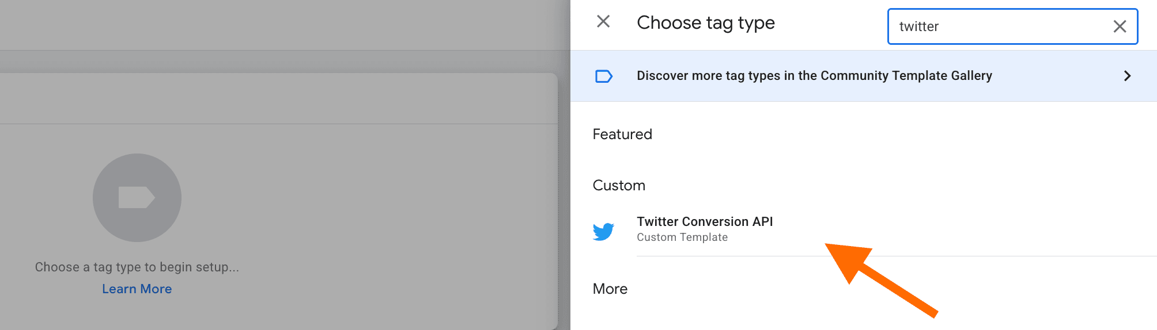1157x330 pixels.
Task: Close the Choose tag type panel
Action: click(x=603, y=22)
